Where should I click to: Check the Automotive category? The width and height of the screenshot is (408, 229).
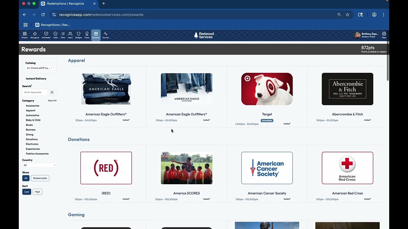[x=24, y=115]
